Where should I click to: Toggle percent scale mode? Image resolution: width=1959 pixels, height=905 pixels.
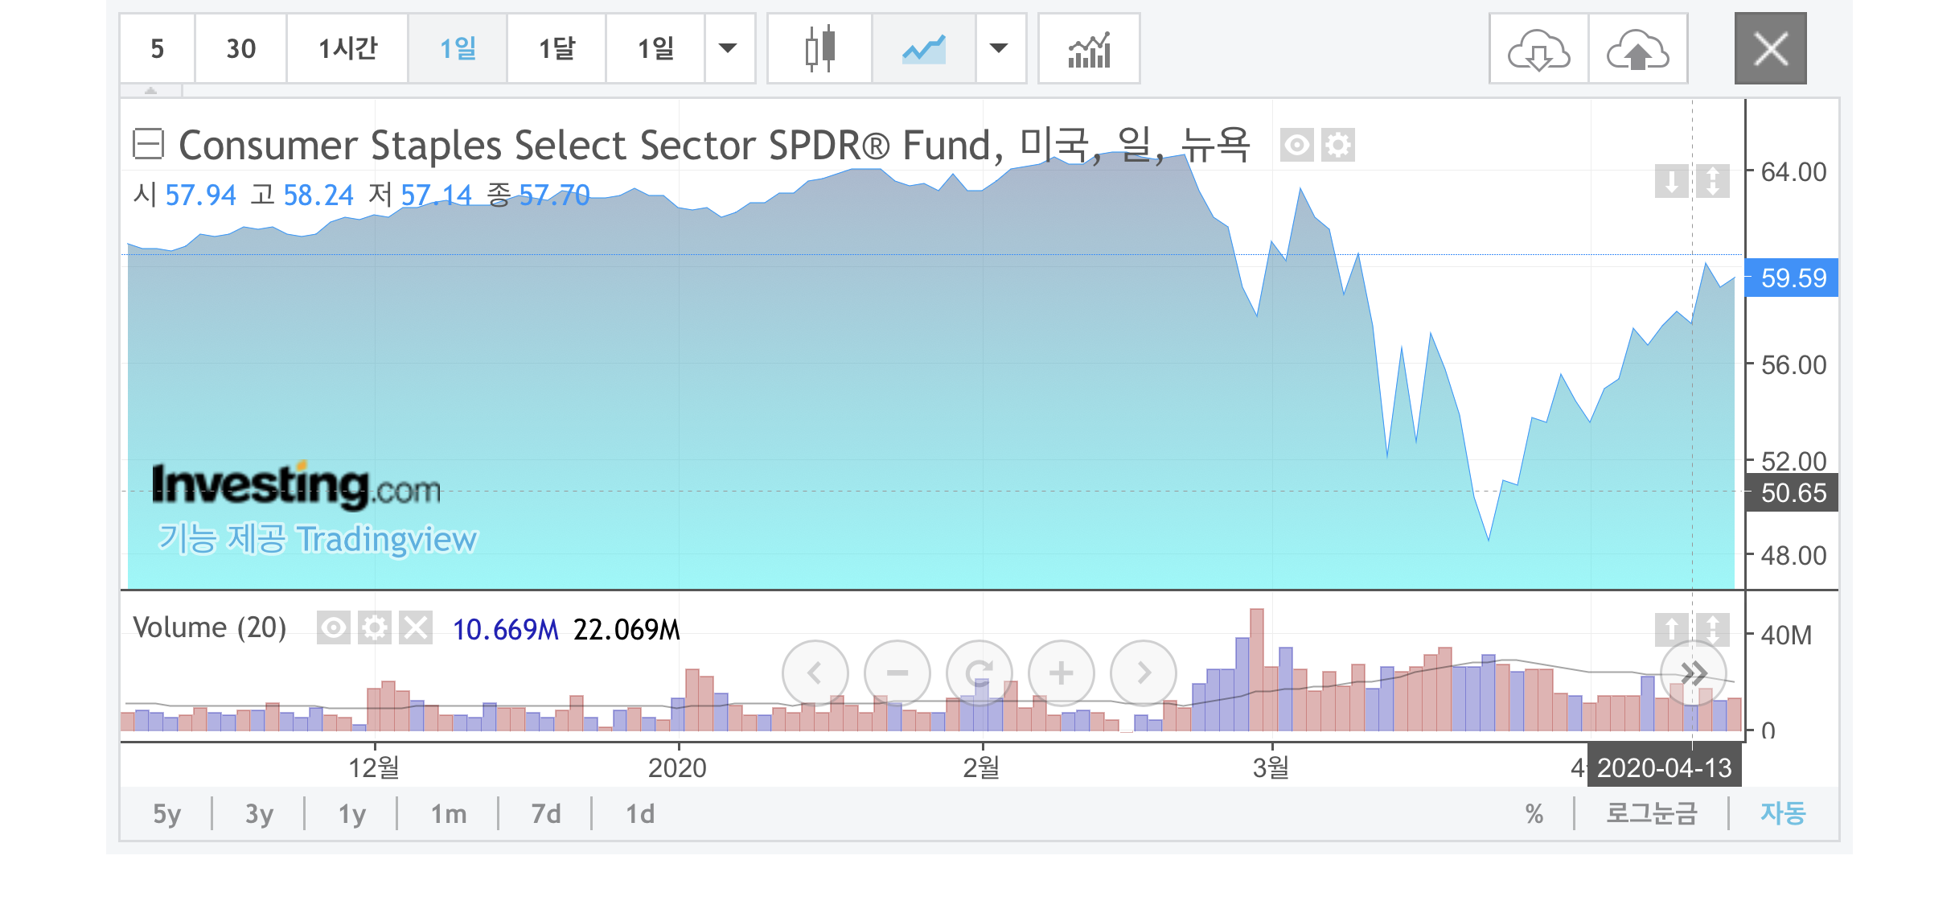click(1534, 814)
